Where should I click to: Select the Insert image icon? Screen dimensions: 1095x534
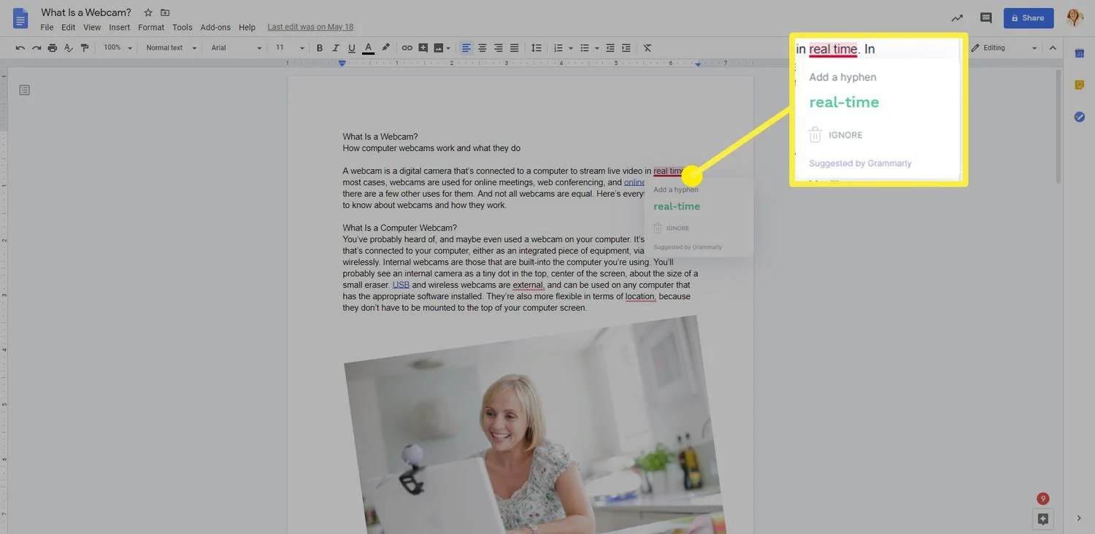438,47
